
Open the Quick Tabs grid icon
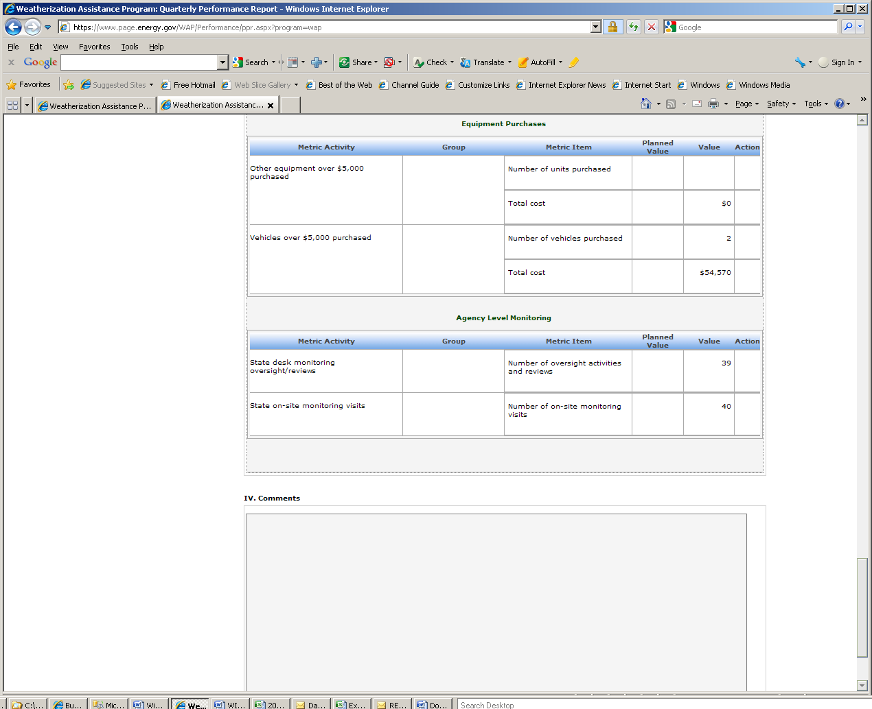[x=12, y=105]
